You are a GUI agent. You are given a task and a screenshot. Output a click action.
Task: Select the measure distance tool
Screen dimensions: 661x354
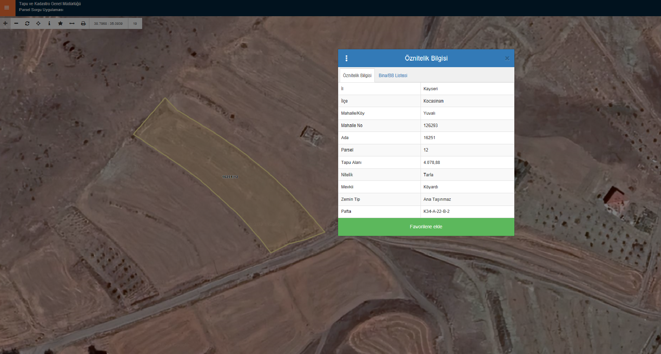point(72,23)
